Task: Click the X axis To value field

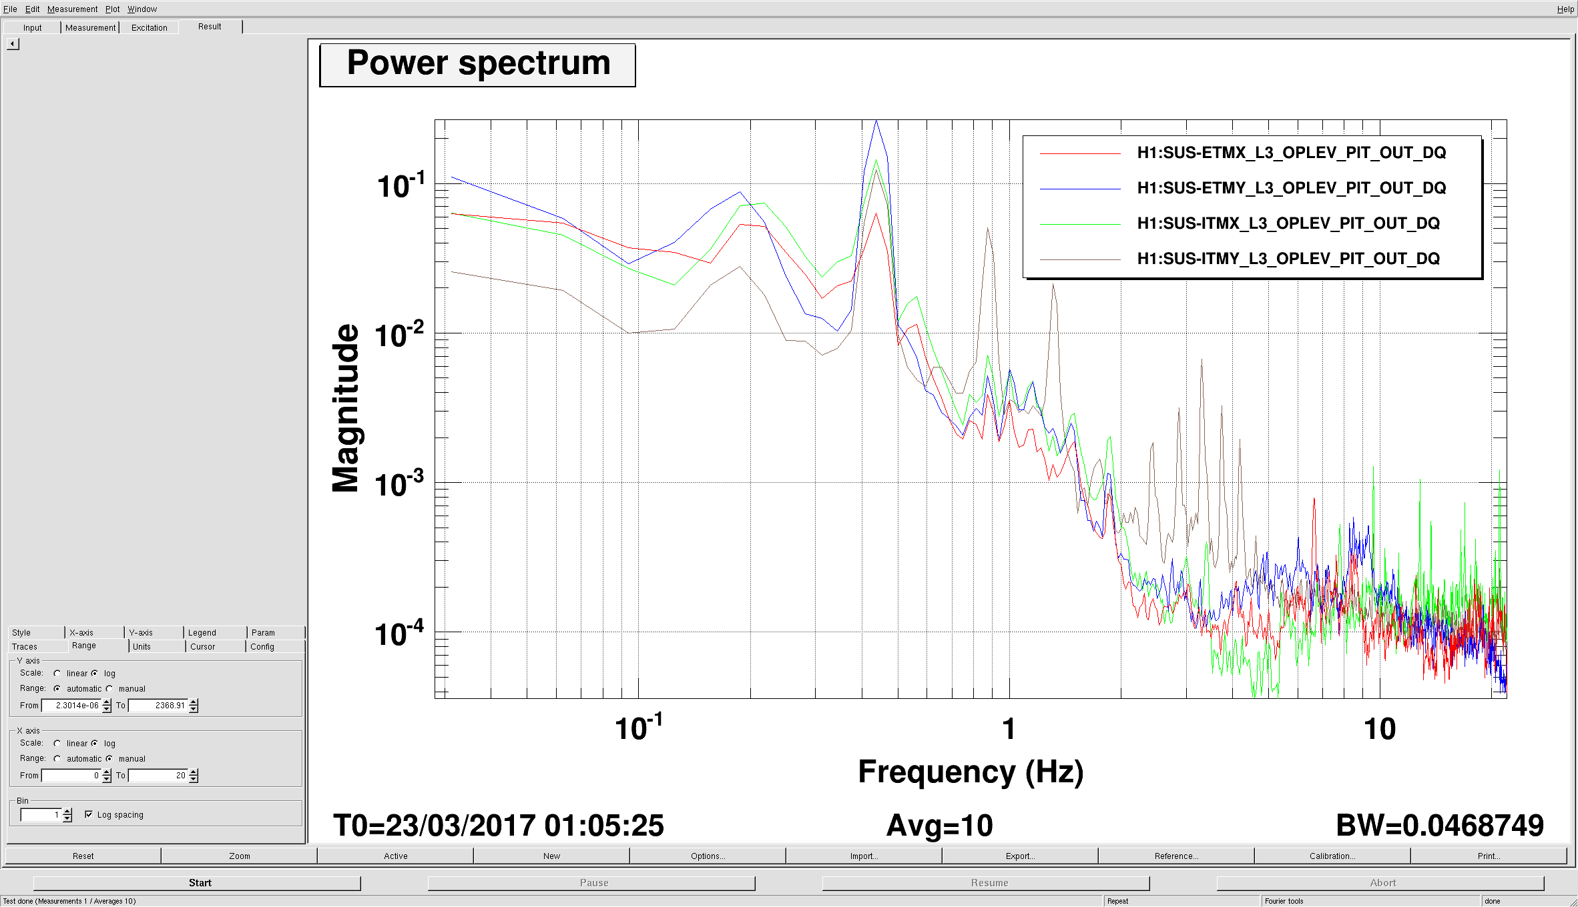Action: click(x=158, y=775)
